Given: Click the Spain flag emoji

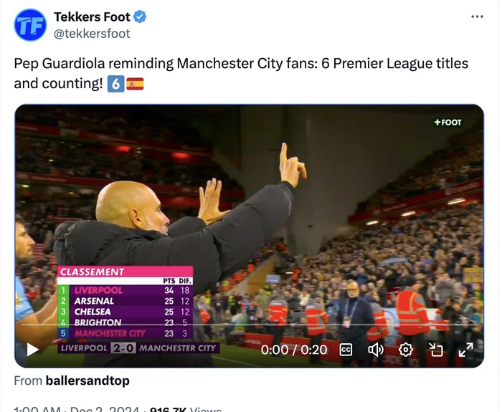Looking at the screenshot, I should (x=135, y=84).
